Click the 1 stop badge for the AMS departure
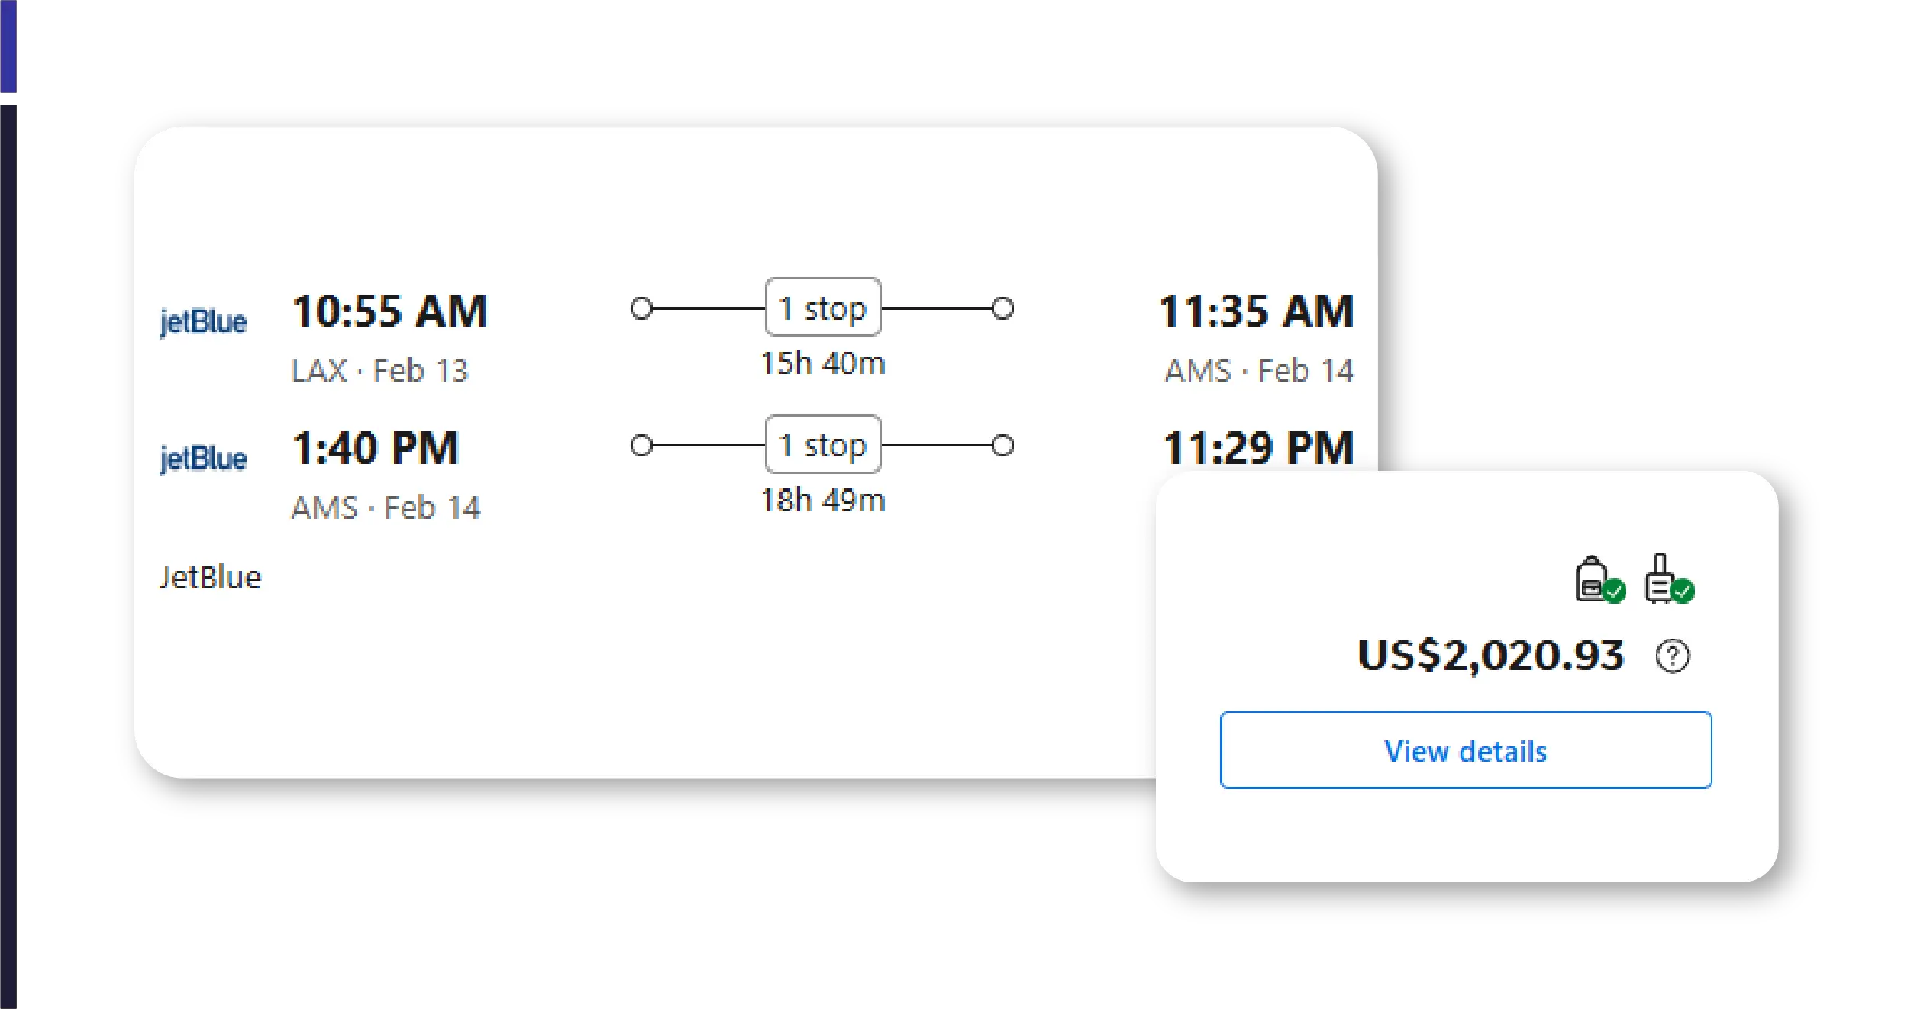This screenshot has width=1914, height=1009. coord(823,445)
